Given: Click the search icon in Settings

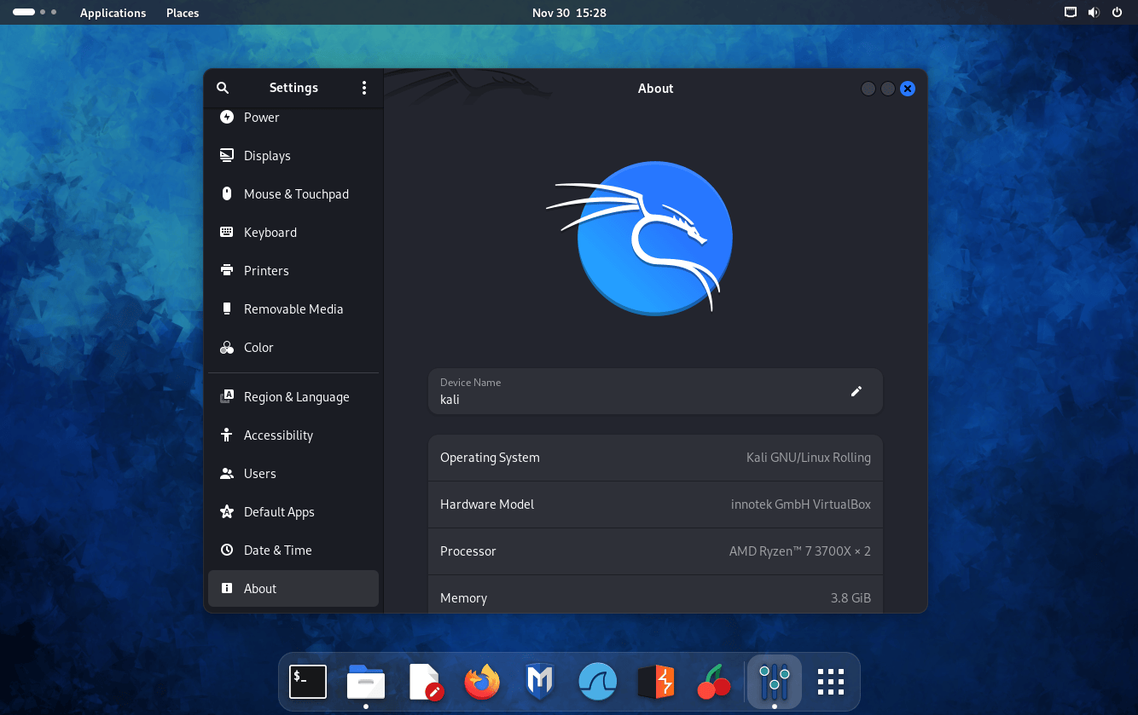Looking at the screenshot, I should coord(222,88).
